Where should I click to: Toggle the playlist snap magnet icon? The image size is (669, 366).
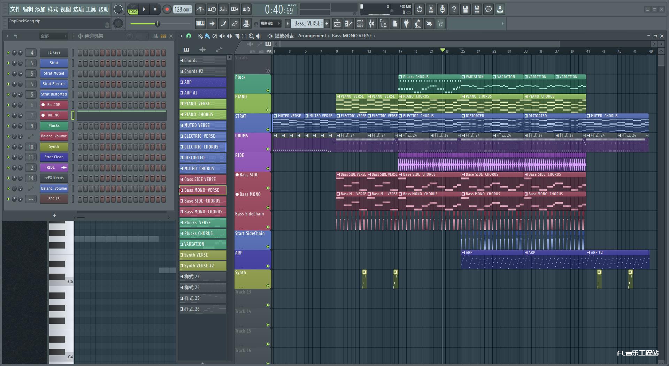(189, 36)
